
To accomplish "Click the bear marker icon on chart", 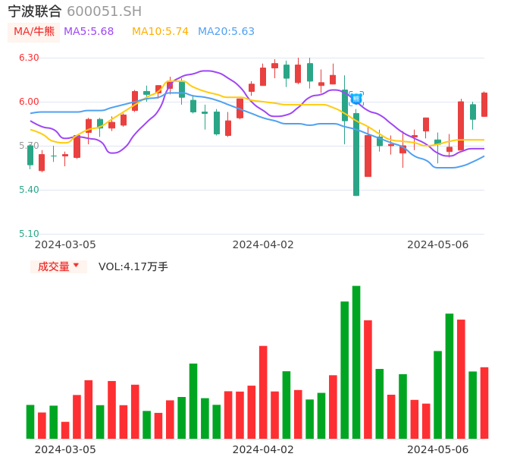I will click(356, 99).
